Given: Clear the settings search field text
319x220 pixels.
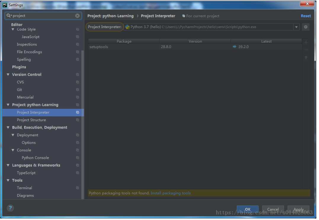Looking at the screenshot, I should pos(78,16).
